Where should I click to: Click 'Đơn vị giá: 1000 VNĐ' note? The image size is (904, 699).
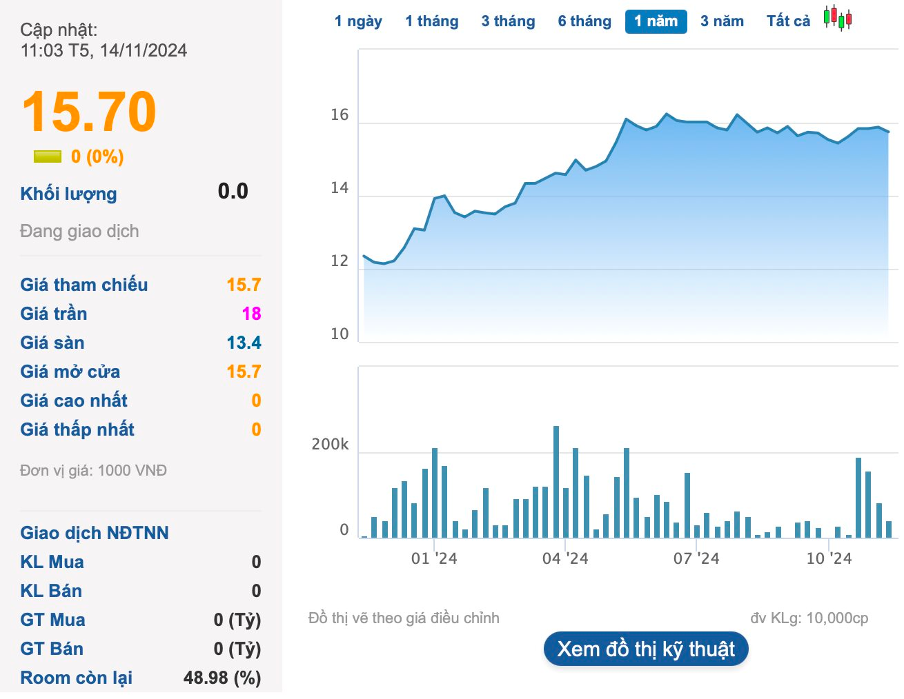pos(93,470)
